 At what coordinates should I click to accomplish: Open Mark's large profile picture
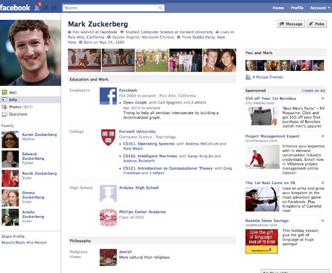[x=30, y=53]
